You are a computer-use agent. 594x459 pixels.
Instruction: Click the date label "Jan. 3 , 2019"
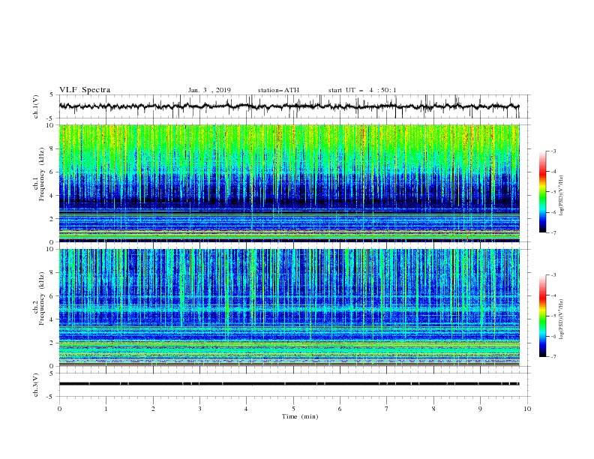[209, 90]
